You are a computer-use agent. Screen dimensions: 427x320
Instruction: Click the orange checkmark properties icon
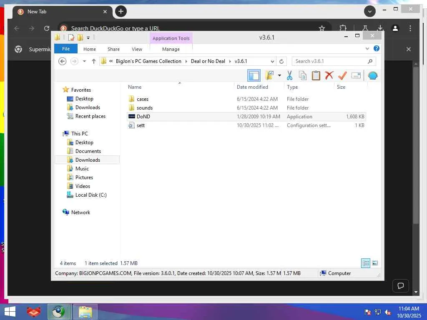[342, 75]
